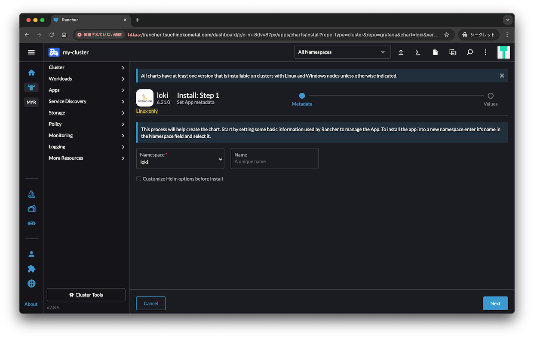Expand the Workloads menu group

(86, 79)
